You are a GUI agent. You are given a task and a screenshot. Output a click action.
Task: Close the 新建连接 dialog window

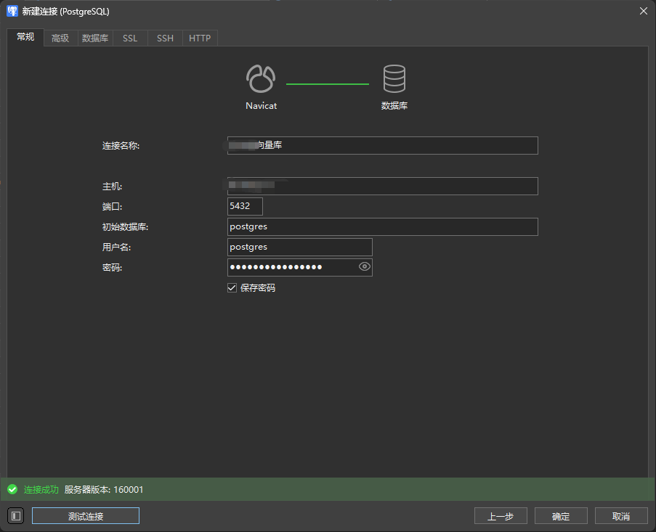click(643, 11)
